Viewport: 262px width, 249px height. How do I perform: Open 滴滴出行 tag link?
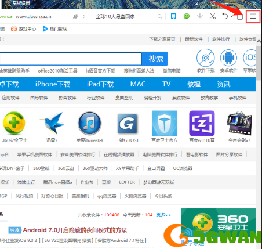coord(26,182)
